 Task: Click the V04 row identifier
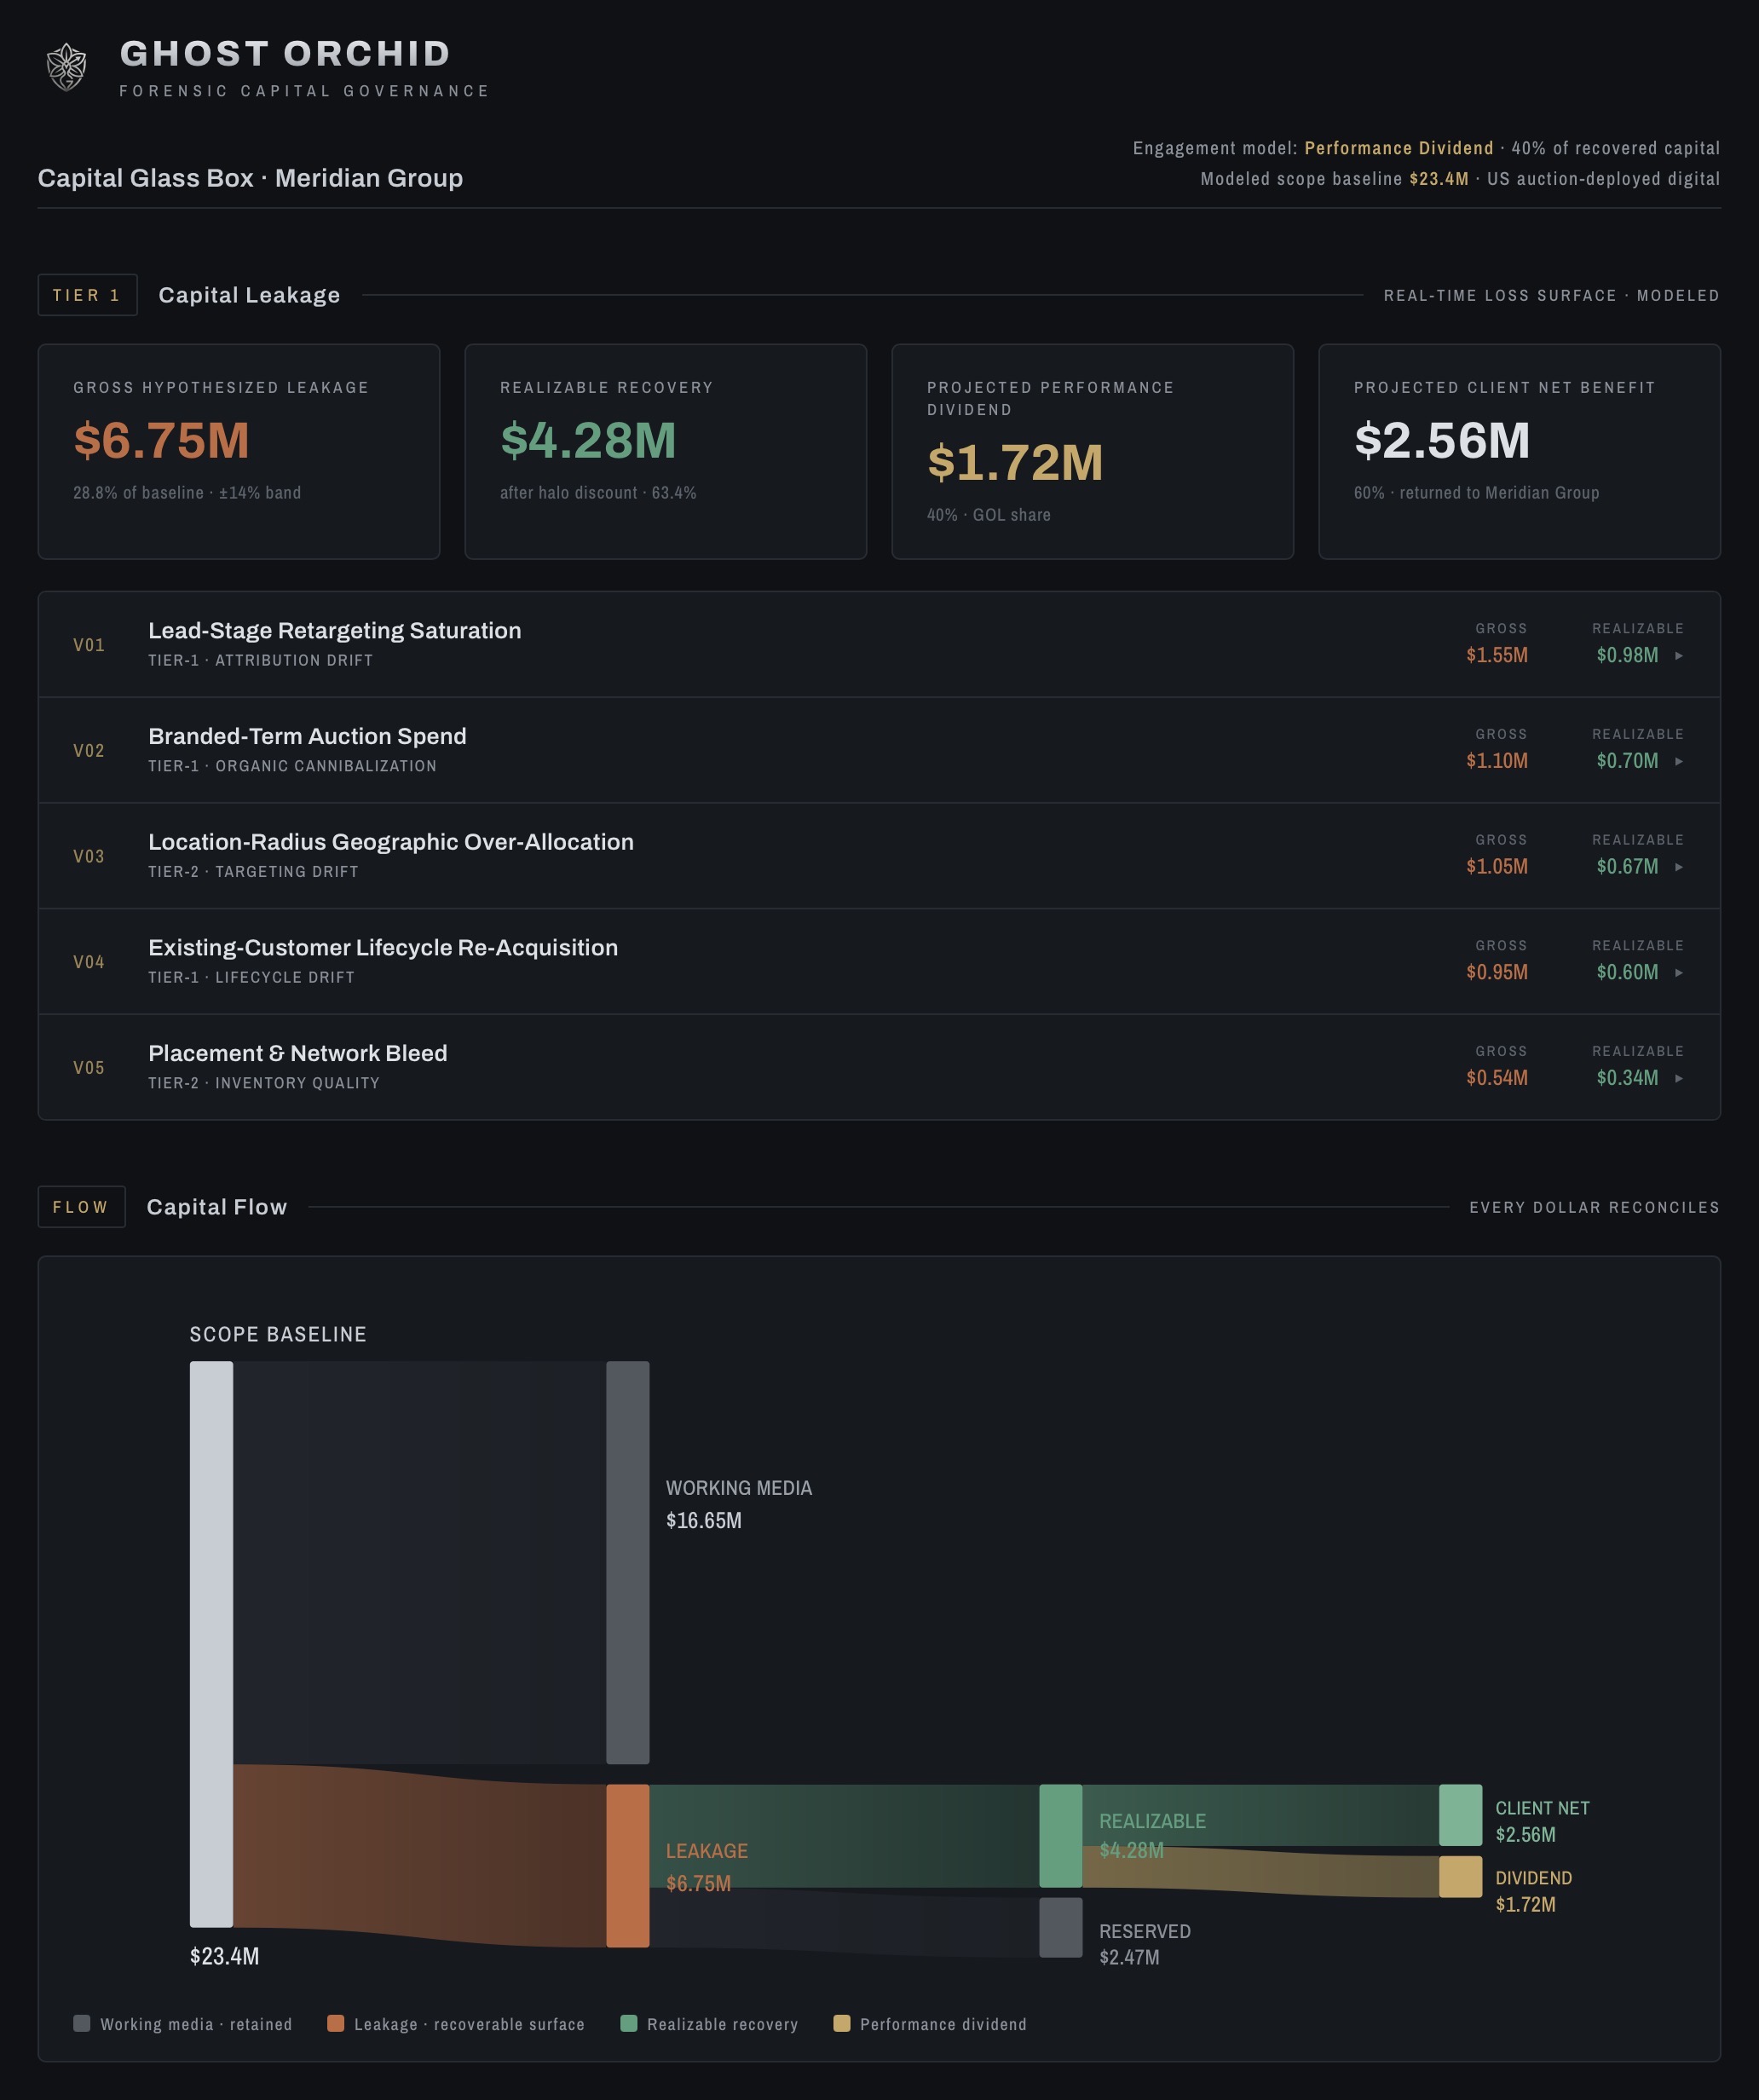[89, 962]
